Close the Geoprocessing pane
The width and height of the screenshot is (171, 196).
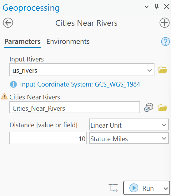(167, 7)
